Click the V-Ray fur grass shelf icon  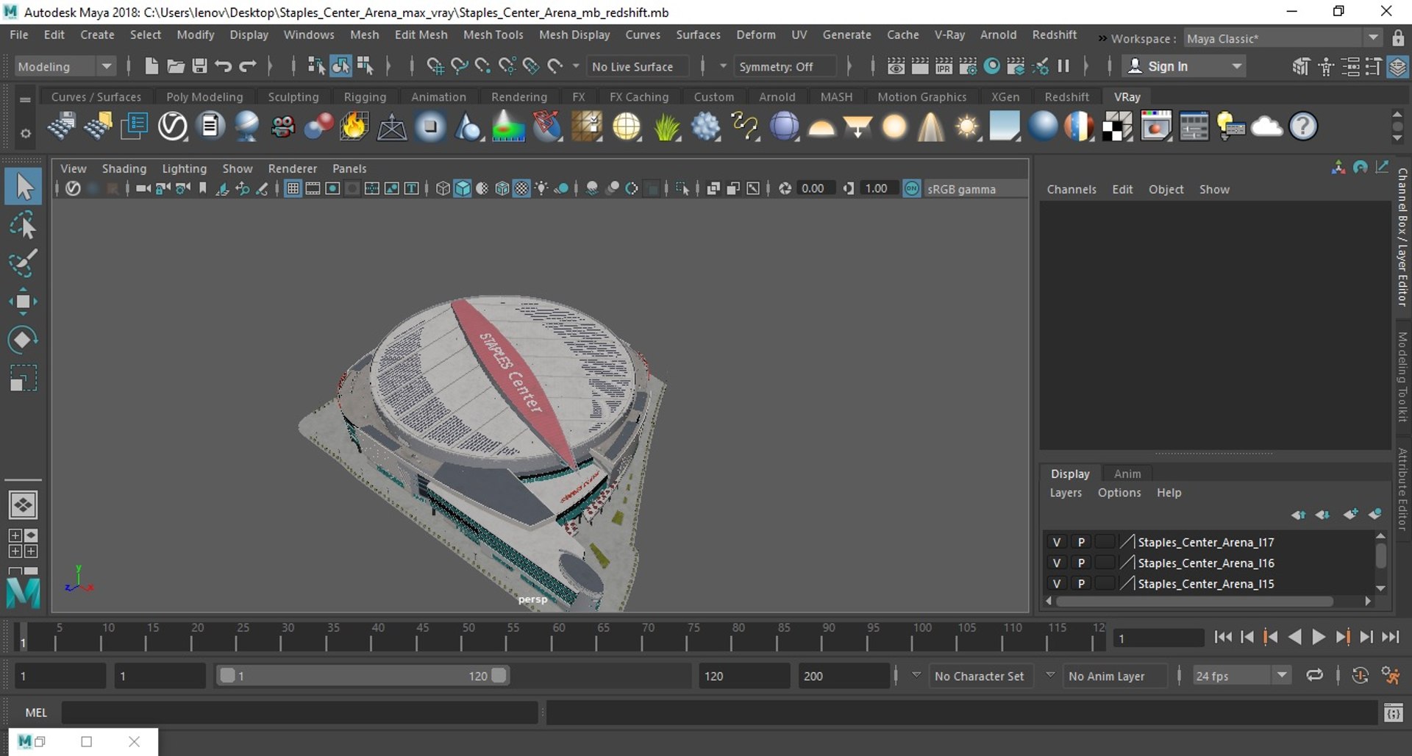tap(666, 126)
